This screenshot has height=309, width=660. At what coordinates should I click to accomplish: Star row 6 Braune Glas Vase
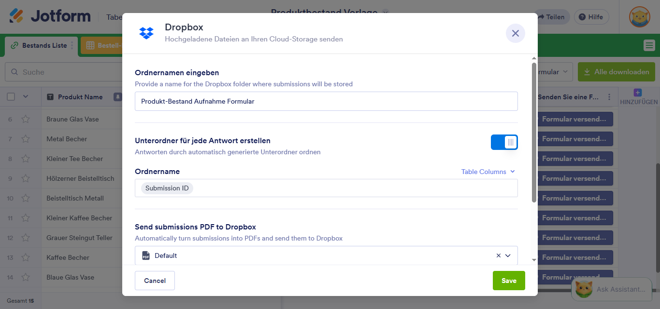26,119
